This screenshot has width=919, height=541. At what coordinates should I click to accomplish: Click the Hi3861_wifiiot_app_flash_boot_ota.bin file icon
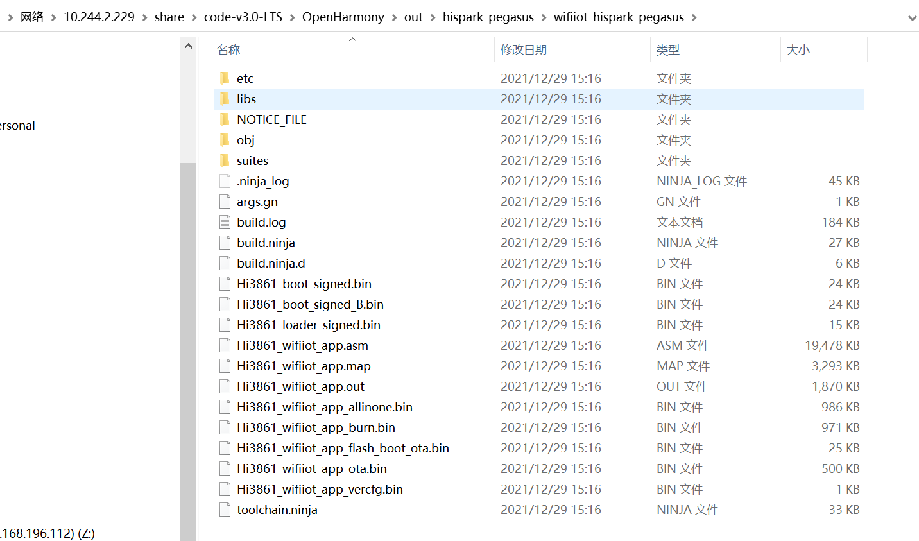point(225,448)
